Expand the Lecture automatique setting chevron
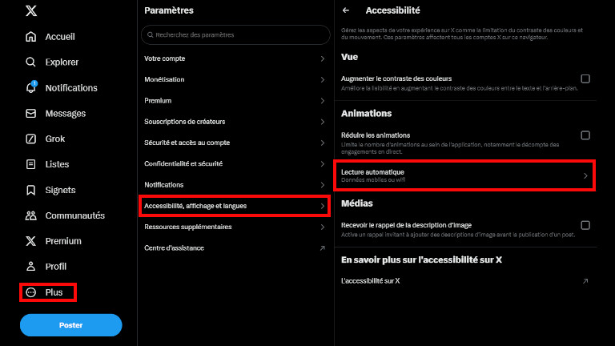This screenshot has height=346, width=615. click(585, 175)
